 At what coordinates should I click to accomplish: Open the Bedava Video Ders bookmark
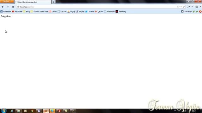[39, 12]
